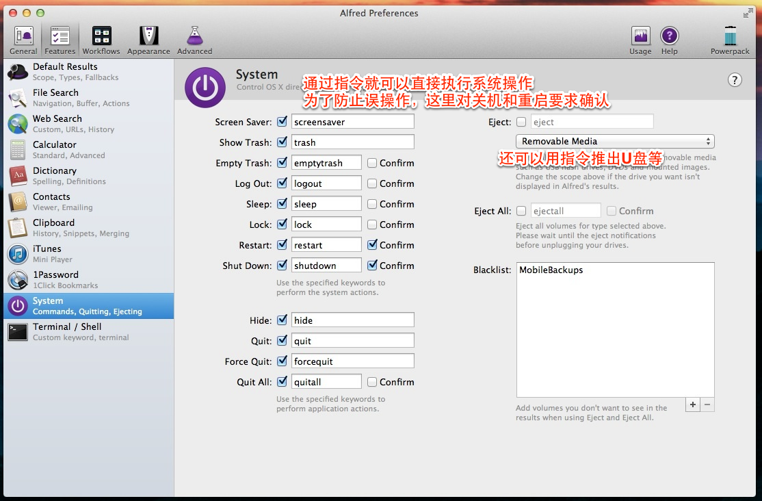Open the General preferences tab
762x501 pixels.
coord(23,40)
